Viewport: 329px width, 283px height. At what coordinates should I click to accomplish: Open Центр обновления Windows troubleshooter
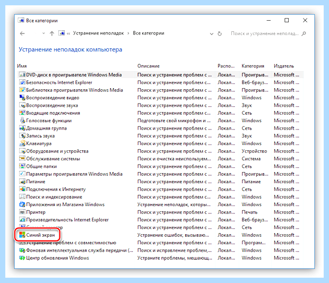coord(57,258)
